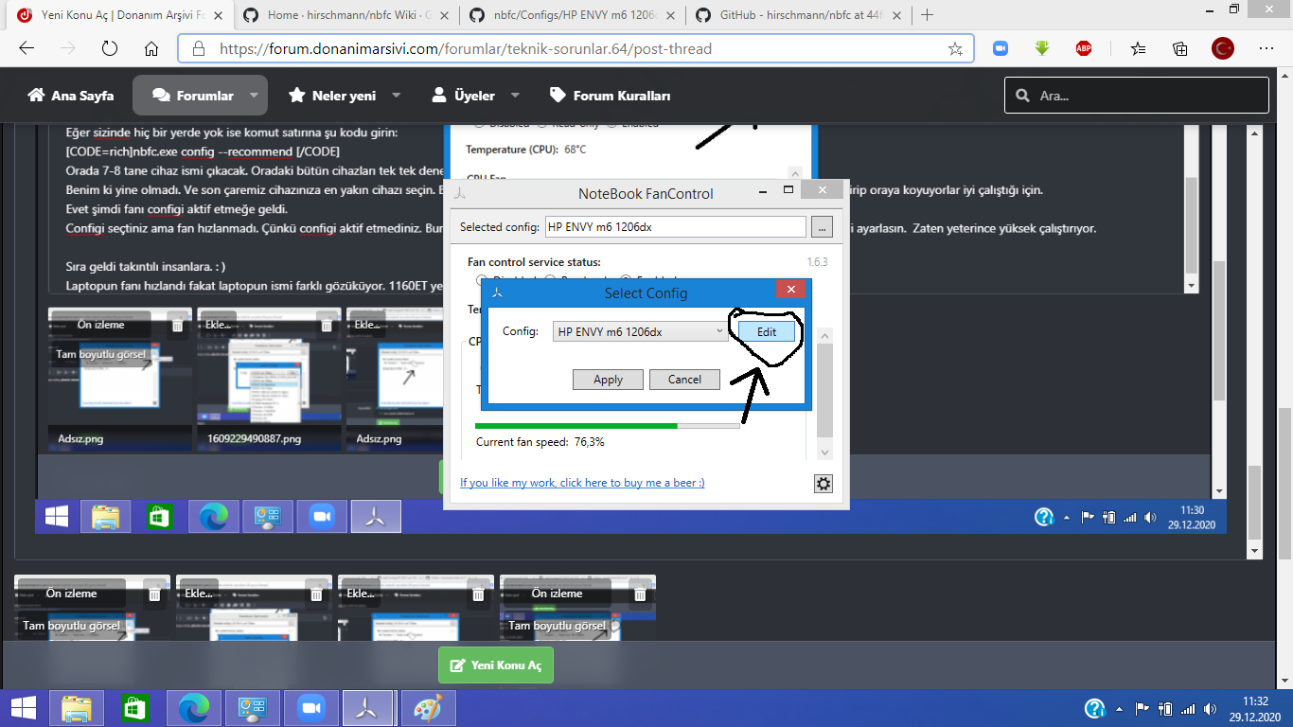
Task: Open Üyeler in the navigation bar
Action: click(463, 96)
